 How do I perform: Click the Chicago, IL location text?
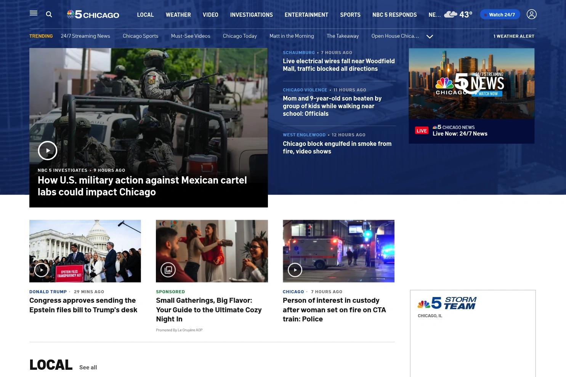tap(430, 316)
